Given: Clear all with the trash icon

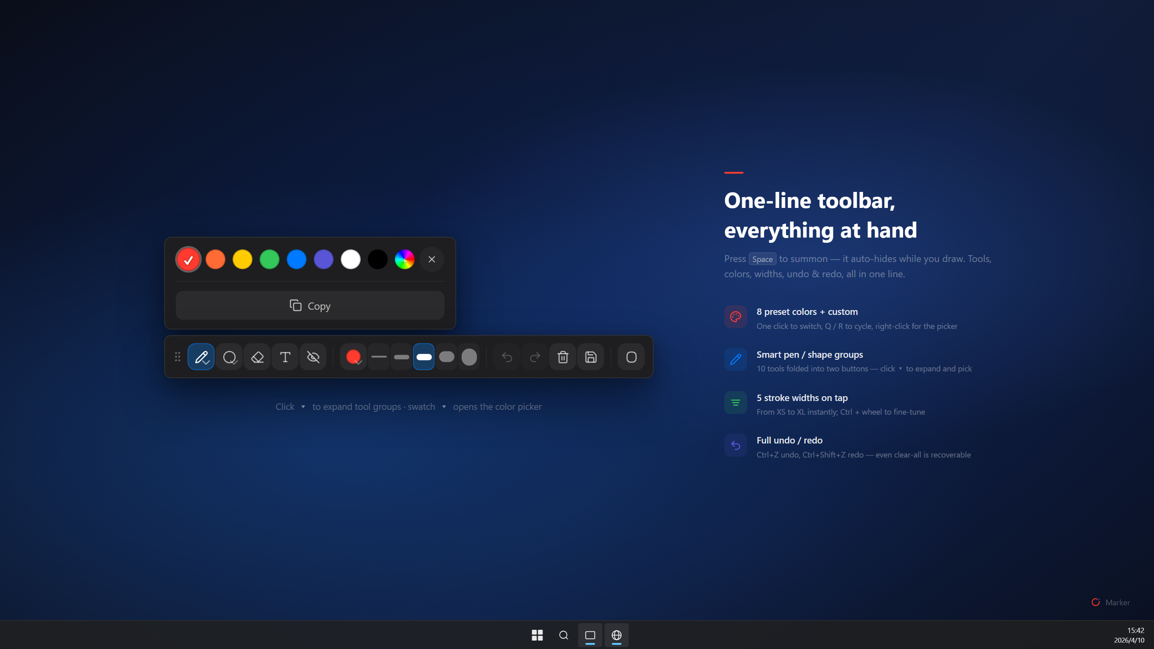Looking at the screenshot, I should click(x=563, y=357).
